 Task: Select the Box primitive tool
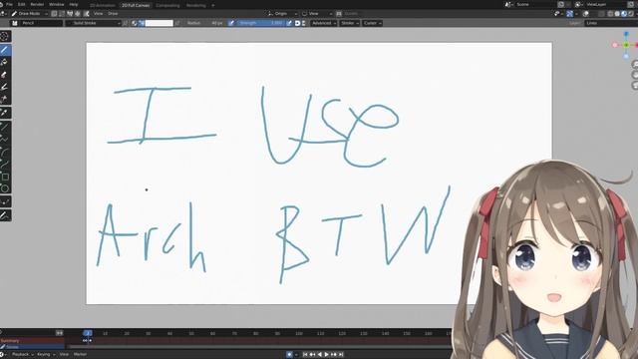[x=4, y=177]
